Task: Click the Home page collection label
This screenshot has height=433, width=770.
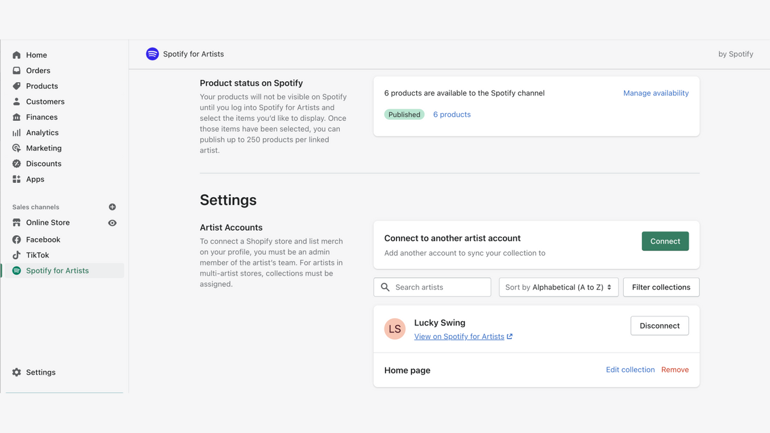Action: point(407,370)
